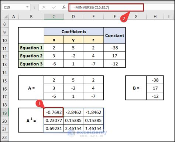Click Equation 3's x coefficient -6
This screenshot has width=175, height=142.
point(54,64)
